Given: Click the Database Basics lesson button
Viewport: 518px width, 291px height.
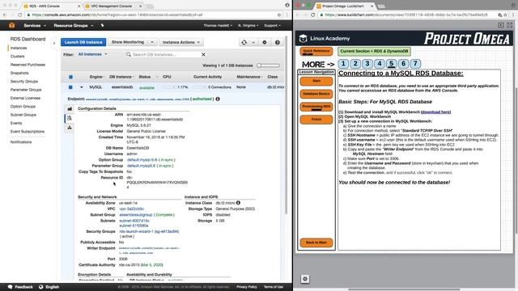Looking at the screenshot, I should tap(316, 94).
